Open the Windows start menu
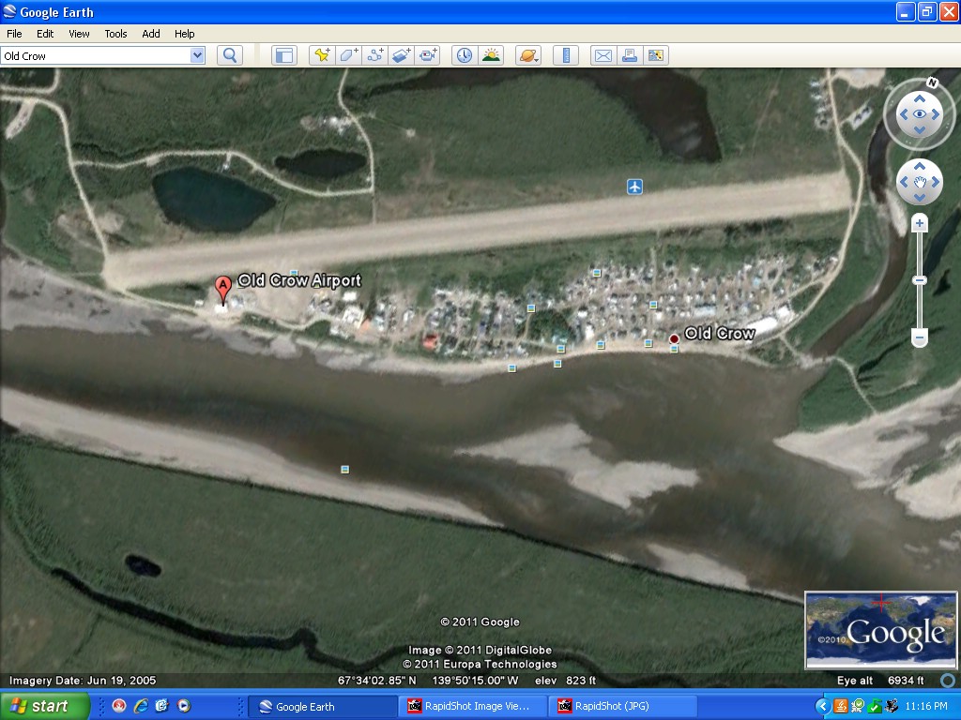 (44, 706)
